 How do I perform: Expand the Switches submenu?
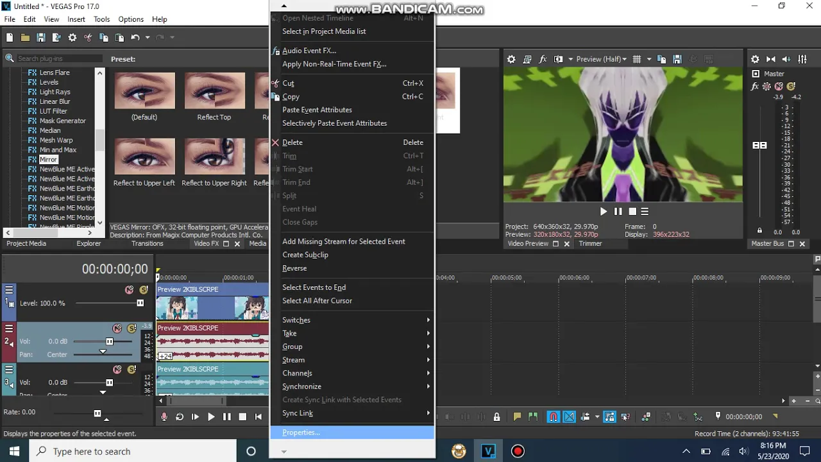351,320
